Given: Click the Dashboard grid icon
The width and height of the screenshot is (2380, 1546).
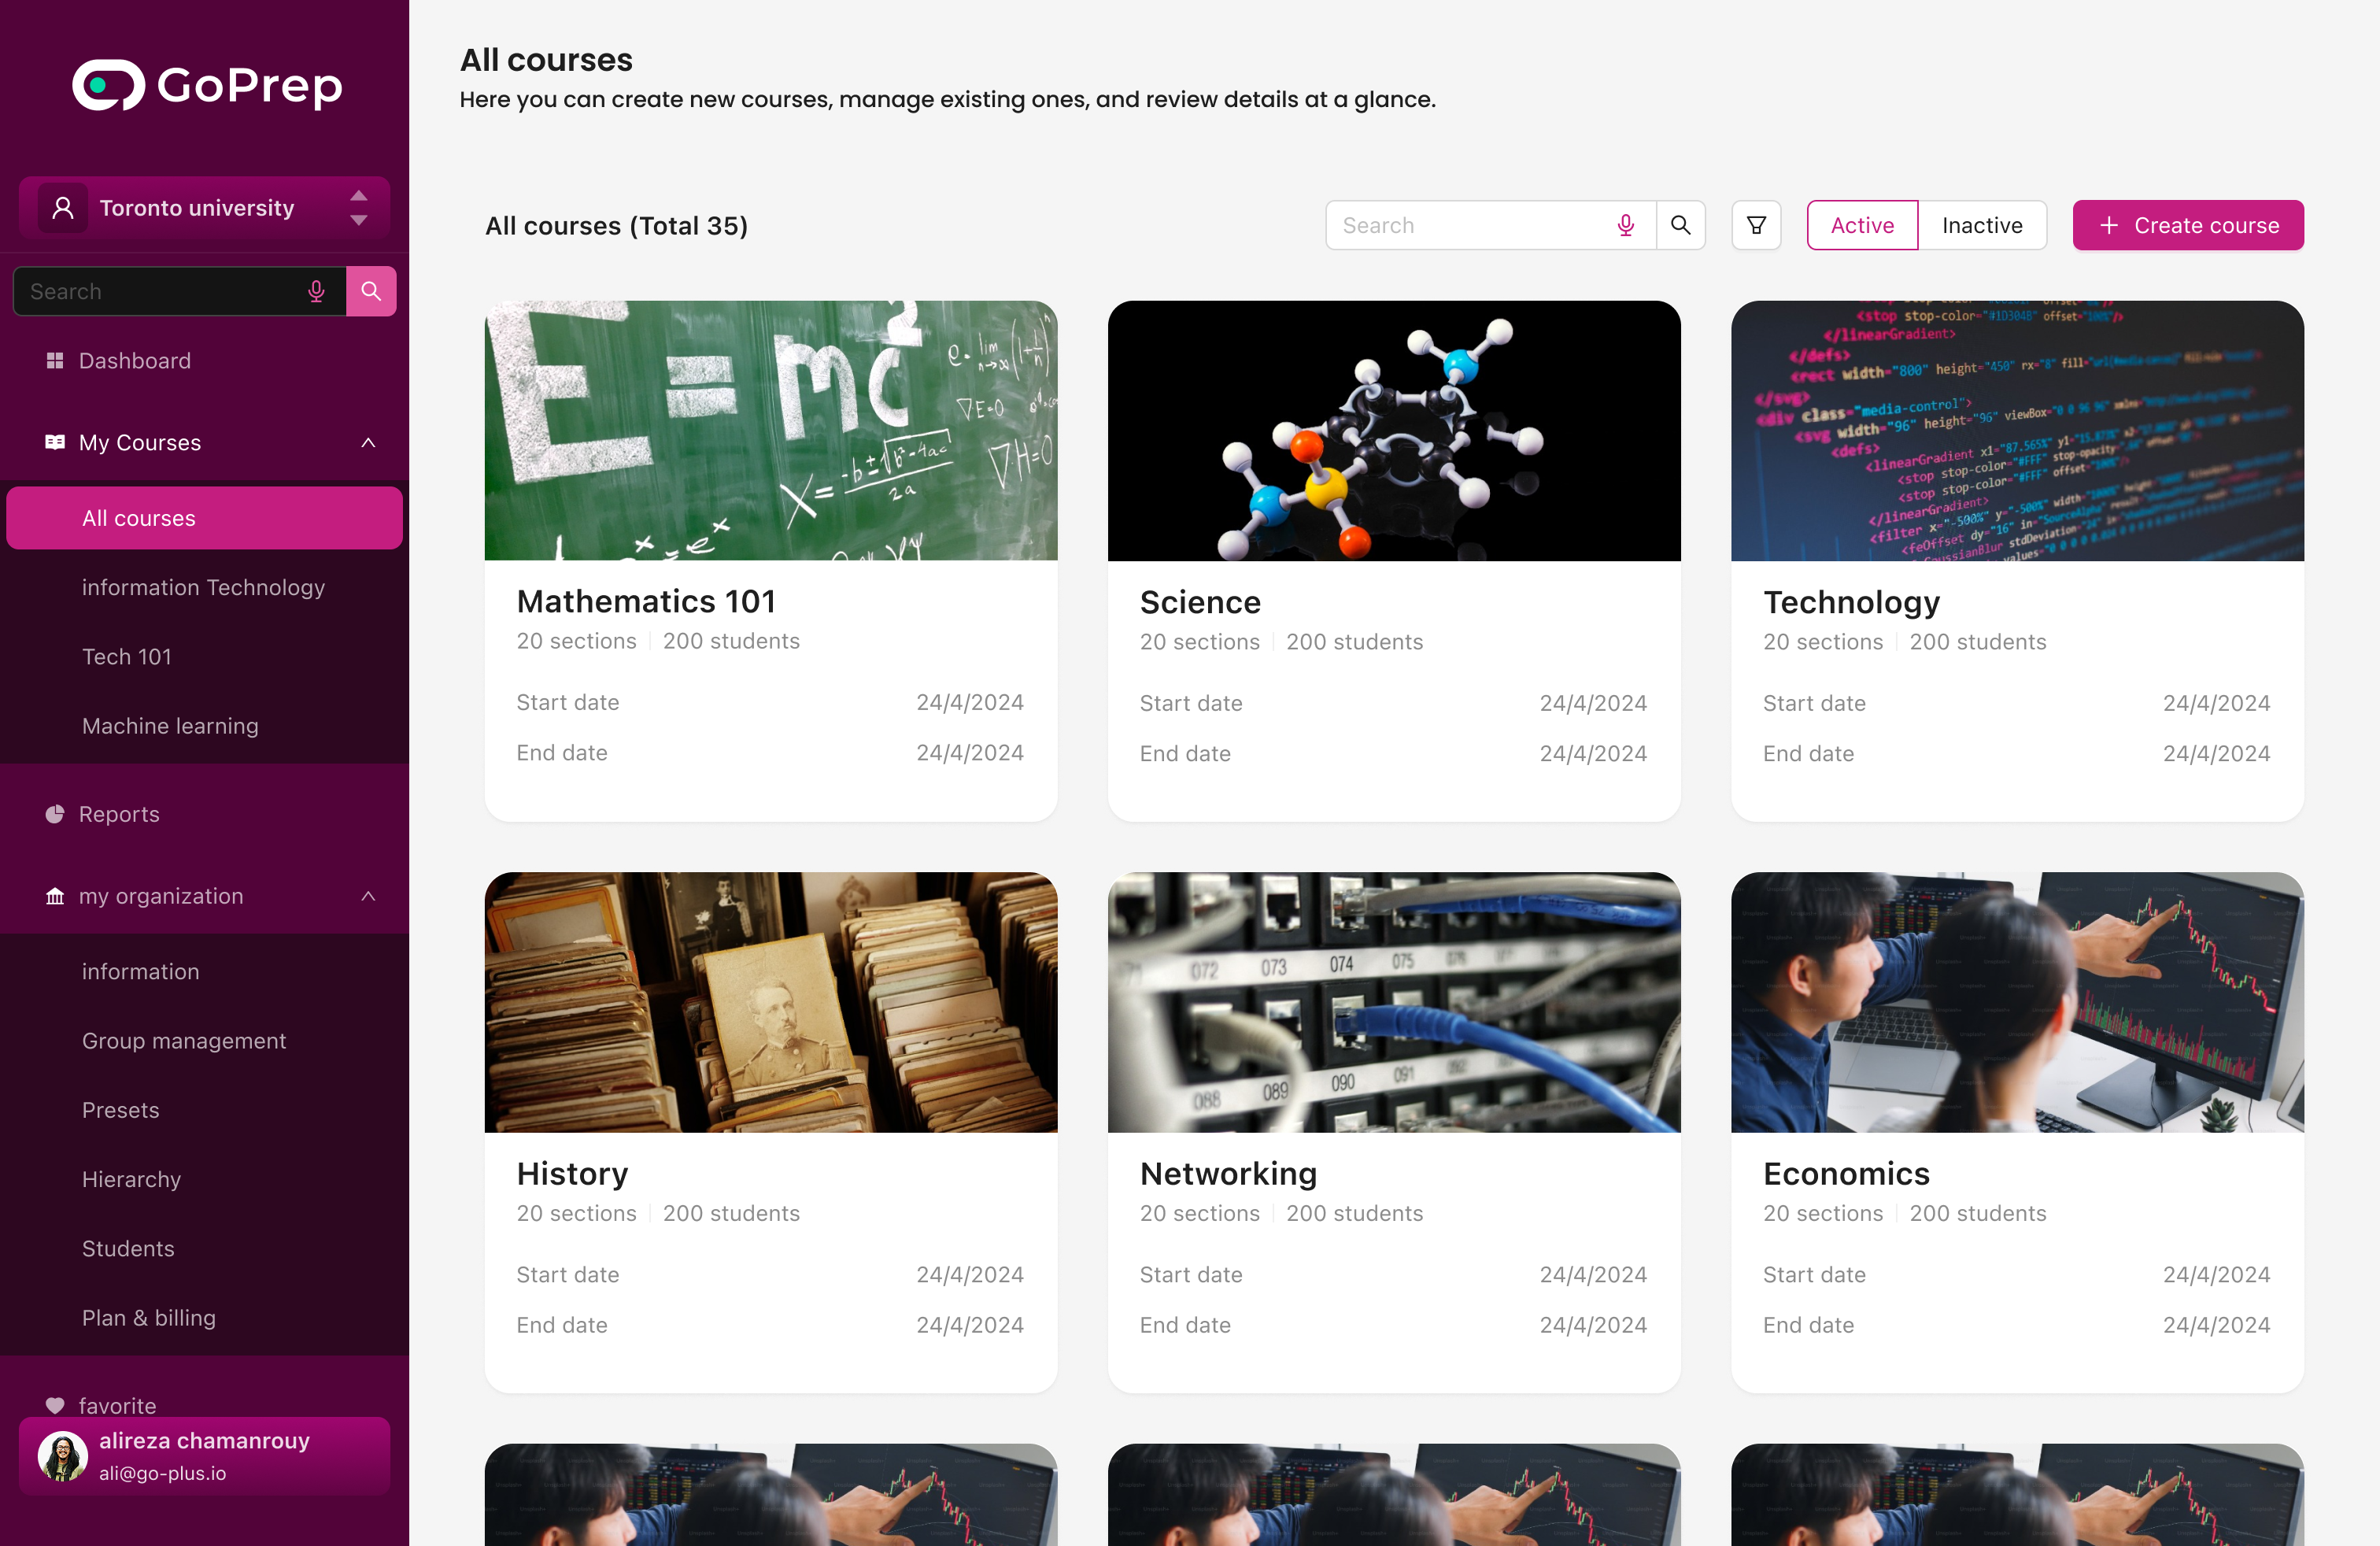Looking at the screenshot, I should coord(55,360).
